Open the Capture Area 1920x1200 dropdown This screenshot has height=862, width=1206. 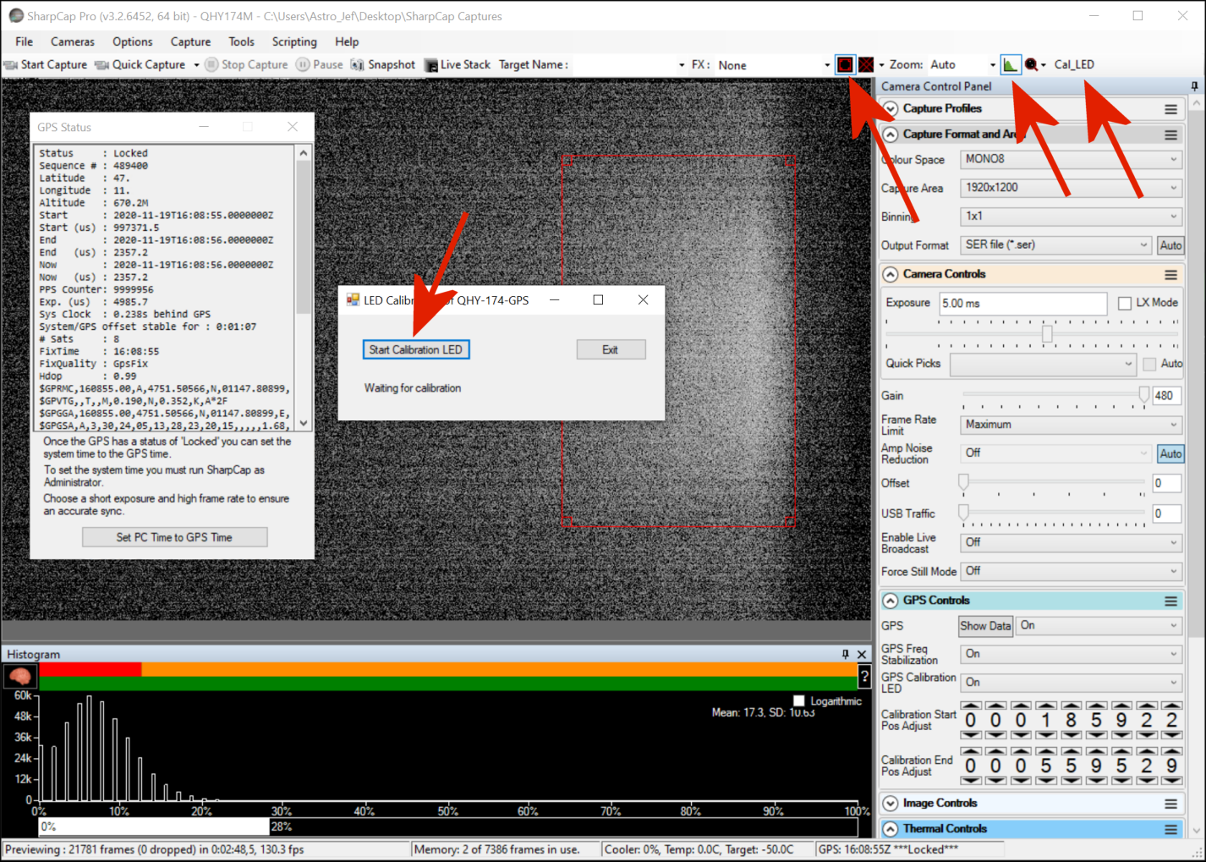click(x=1071, y=188)
